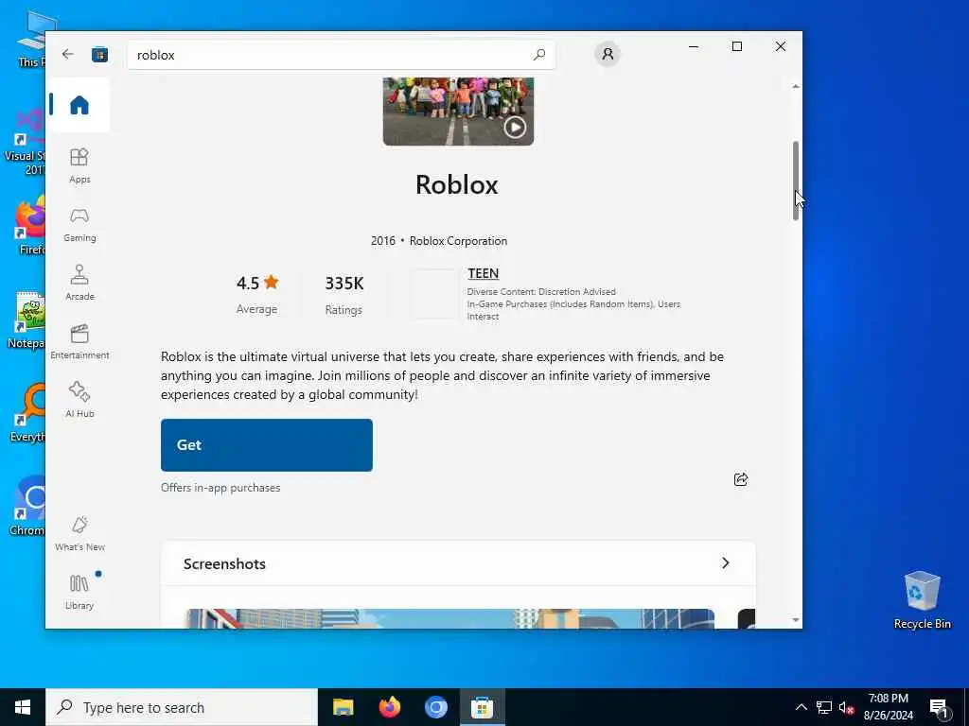Open Firefox from the taskbar
This screenshot has width=969, height=726.
pos(389,707)
